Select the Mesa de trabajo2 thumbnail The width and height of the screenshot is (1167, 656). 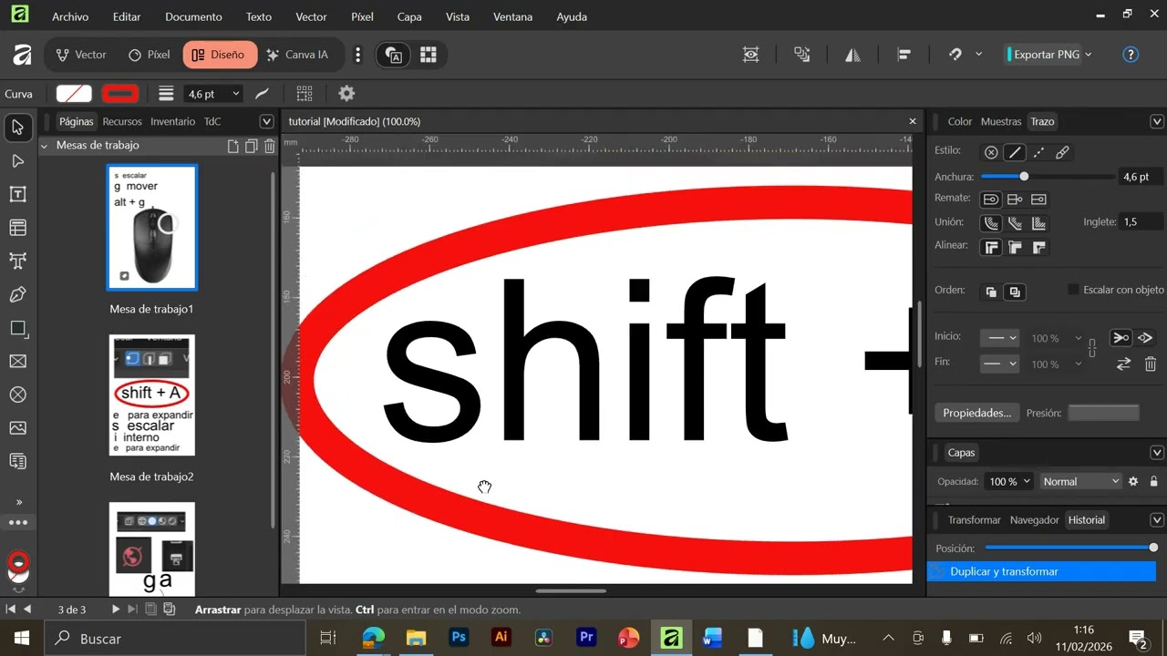tap(151, 395)
